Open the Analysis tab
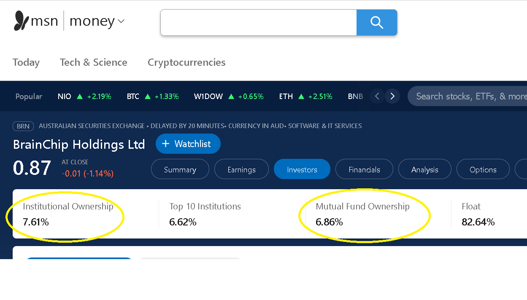Image resolution: width=527 pixels, height=300 pixels. click(x=424, y=169)
